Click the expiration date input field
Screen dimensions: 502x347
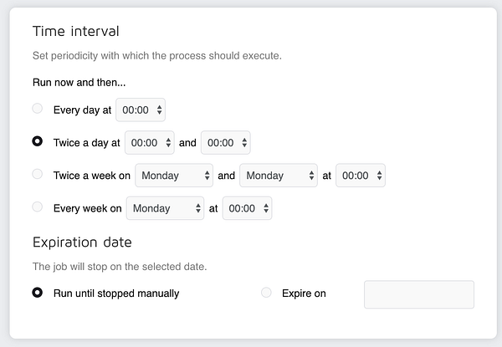418,294
